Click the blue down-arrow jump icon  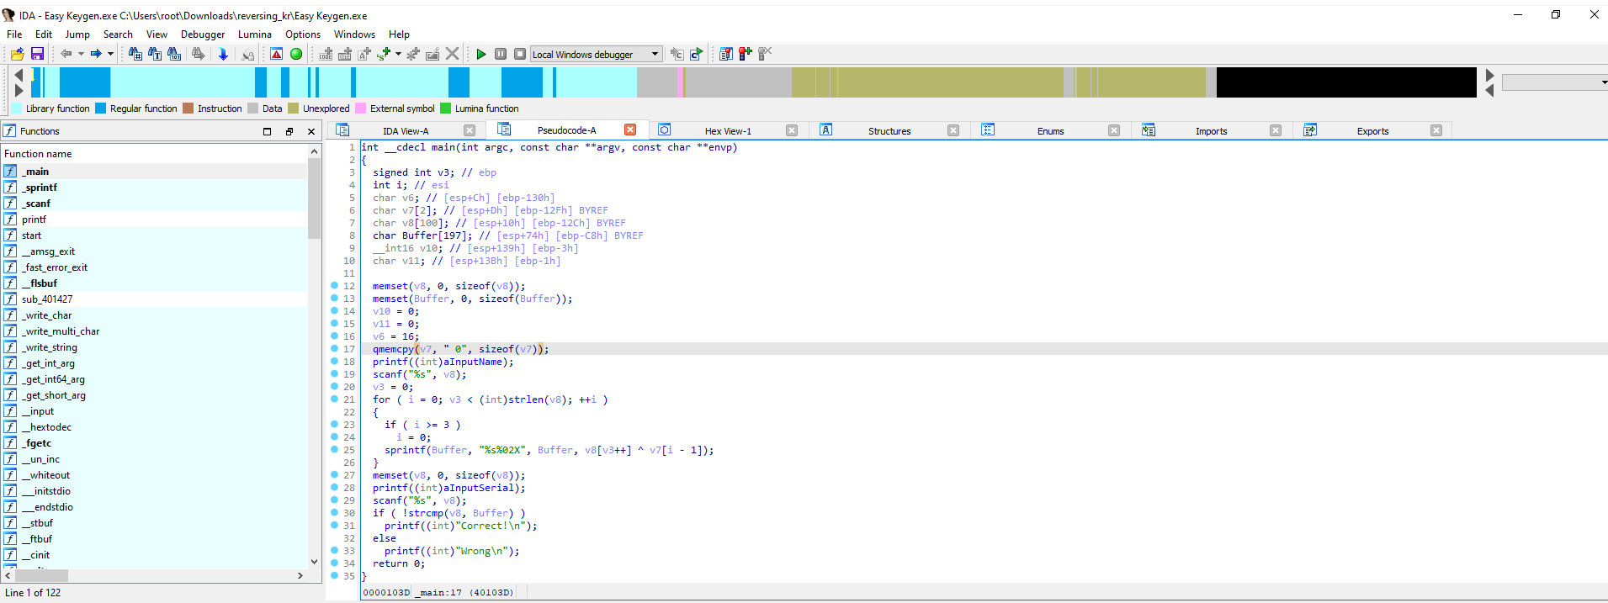click(x=223, y=54)
